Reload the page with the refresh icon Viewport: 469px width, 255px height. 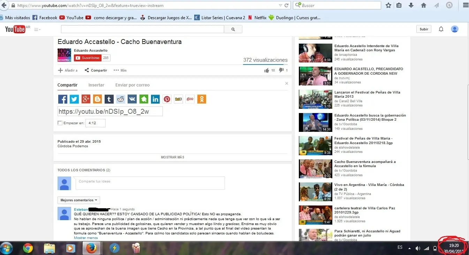(x=287, y=6)
